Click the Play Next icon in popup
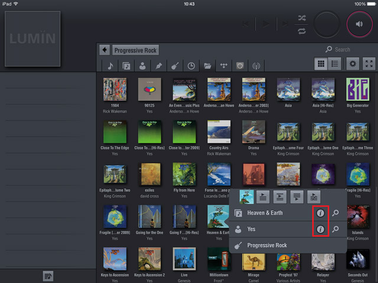378x283 pixels. tap(280, 196)
